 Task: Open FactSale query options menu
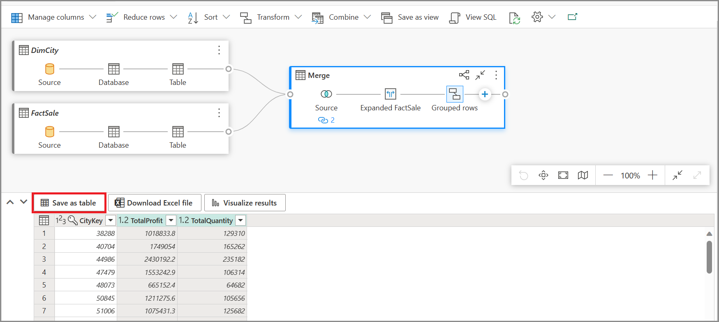pyautogui.click(x=219, y=113)
